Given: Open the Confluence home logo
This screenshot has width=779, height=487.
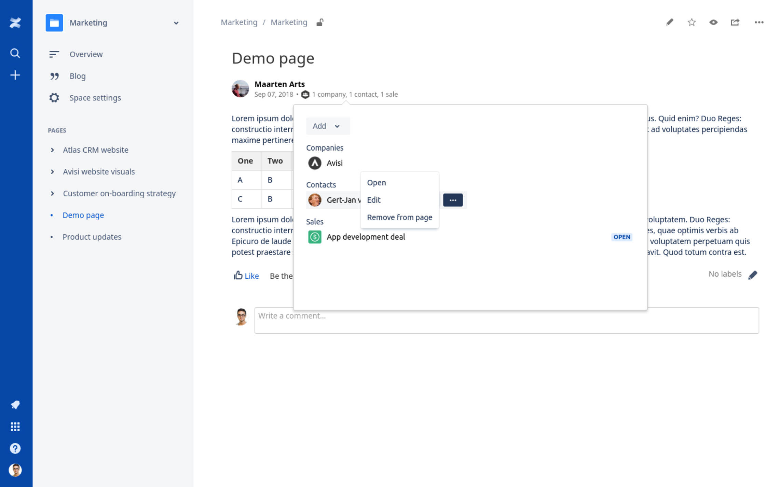Looking at the screenshot, I should [x=15, y=23].
